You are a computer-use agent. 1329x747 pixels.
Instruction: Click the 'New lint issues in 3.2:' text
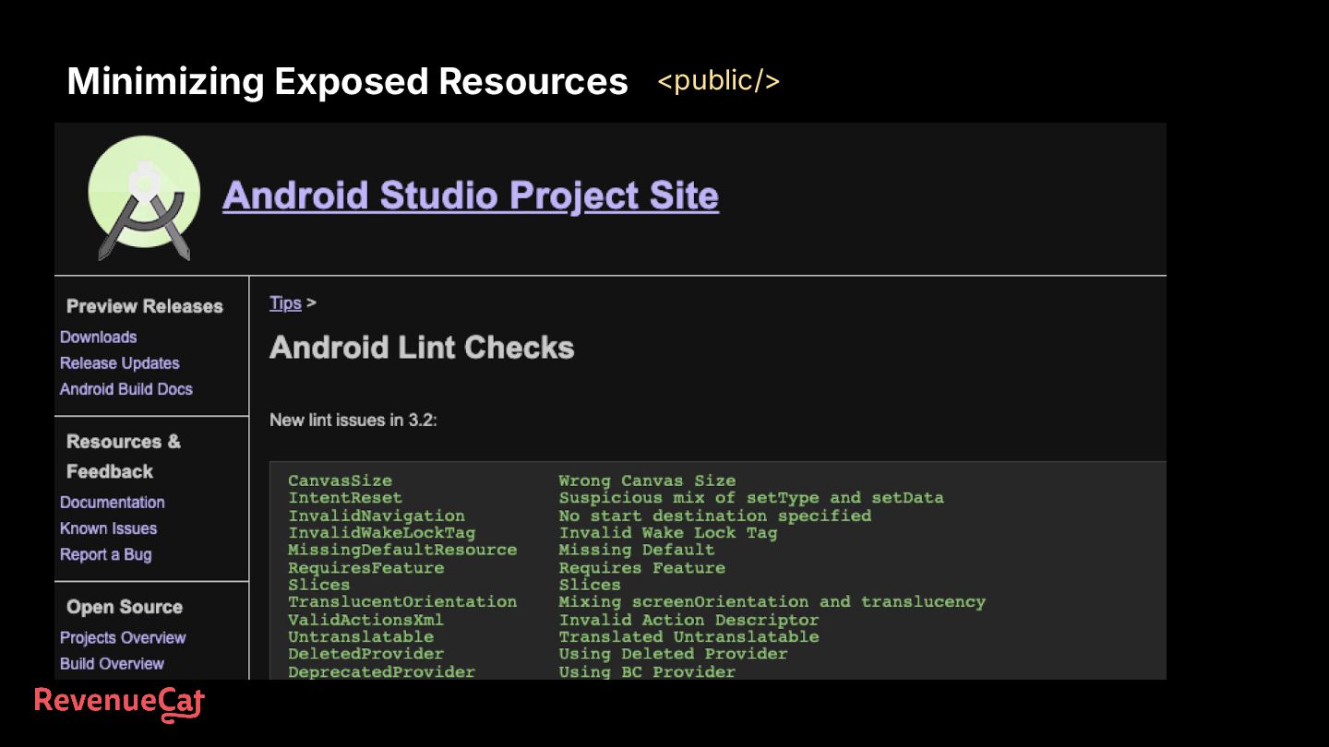353,421
